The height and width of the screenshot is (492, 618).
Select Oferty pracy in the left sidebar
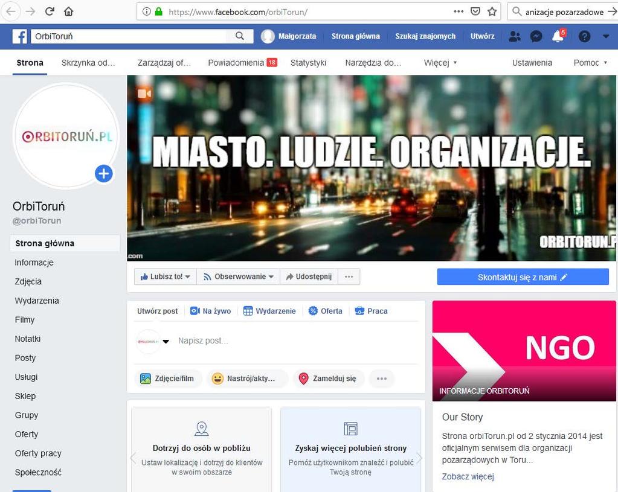click(38, 453)
